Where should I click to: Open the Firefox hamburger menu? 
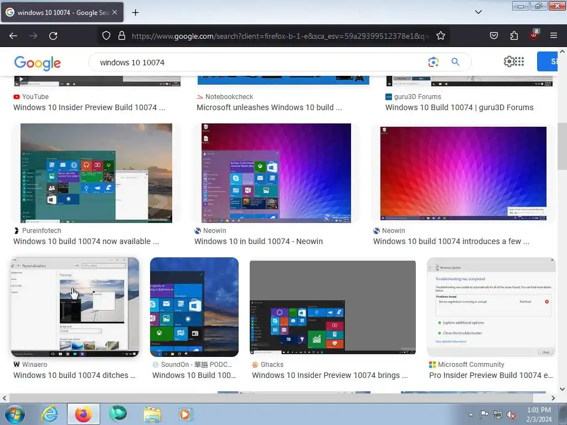[x=554, y=36]
